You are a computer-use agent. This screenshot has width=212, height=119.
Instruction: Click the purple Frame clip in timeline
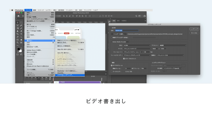click(80, 82)
